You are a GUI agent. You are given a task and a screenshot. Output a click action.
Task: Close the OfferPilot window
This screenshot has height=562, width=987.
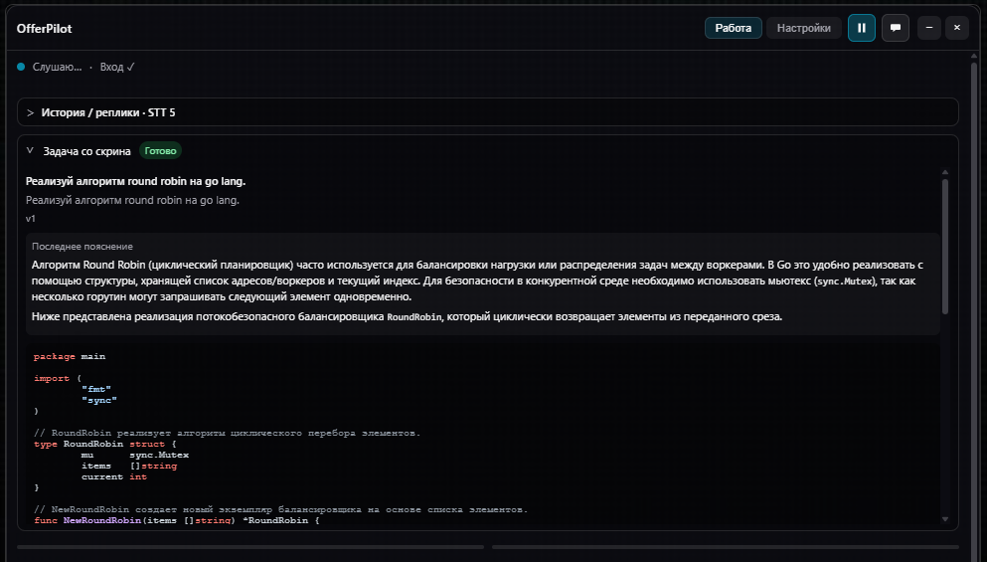[957, 28]
